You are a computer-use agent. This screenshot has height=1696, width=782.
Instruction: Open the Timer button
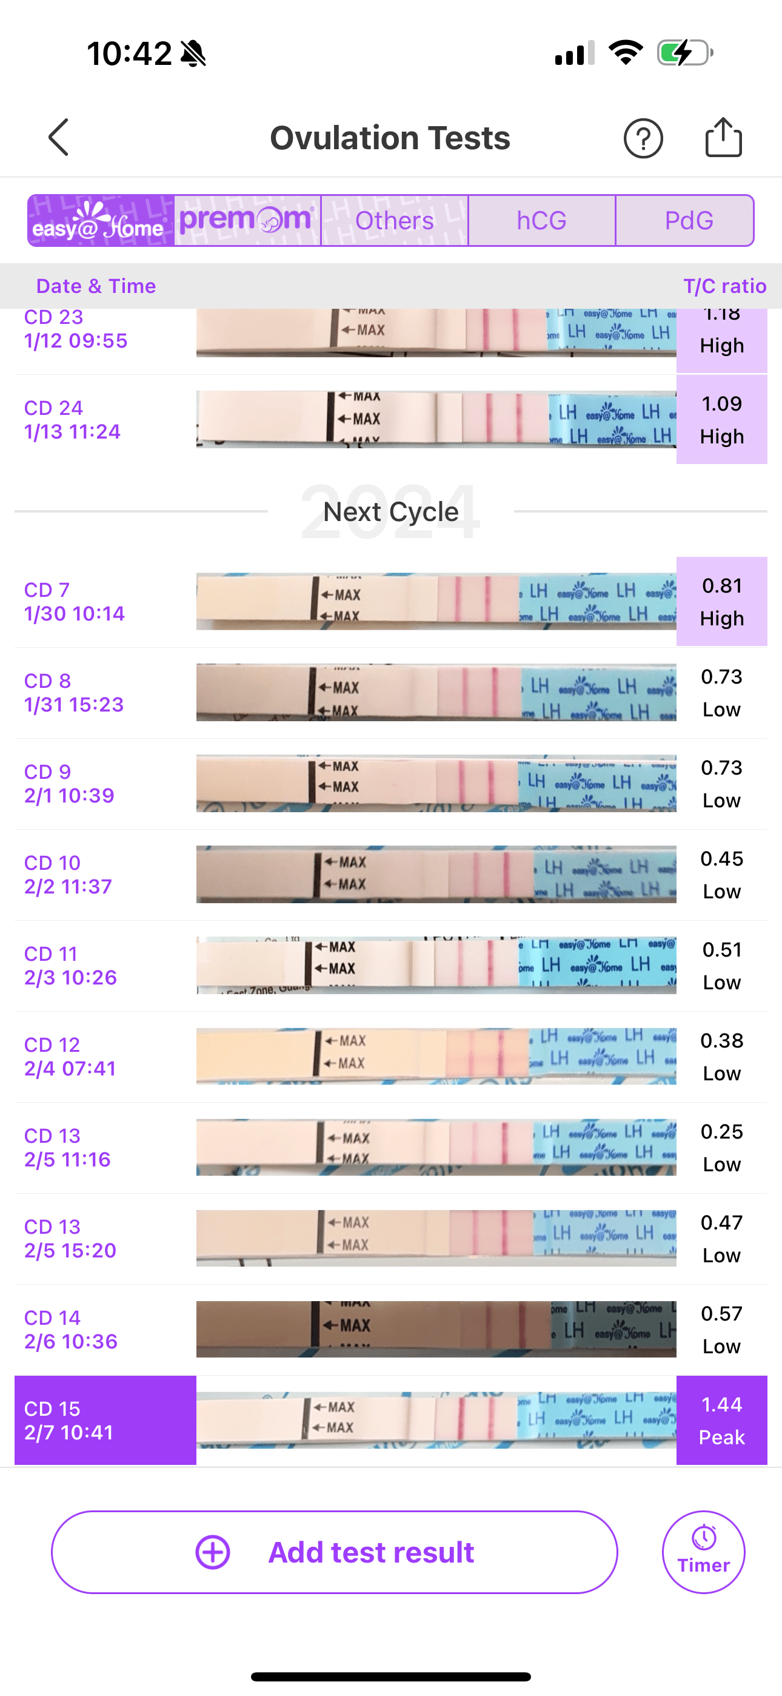[x=704, y=1552]
